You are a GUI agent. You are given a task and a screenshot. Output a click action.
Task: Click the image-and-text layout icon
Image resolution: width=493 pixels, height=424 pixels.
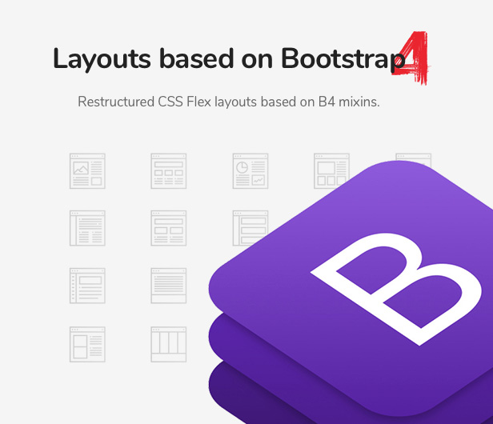click(x=87, y=171)
